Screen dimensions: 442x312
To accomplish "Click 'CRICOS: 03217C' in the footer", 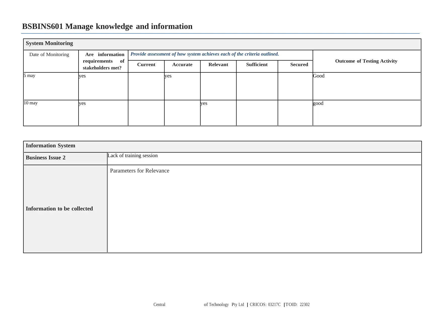I will click(265, 304).
